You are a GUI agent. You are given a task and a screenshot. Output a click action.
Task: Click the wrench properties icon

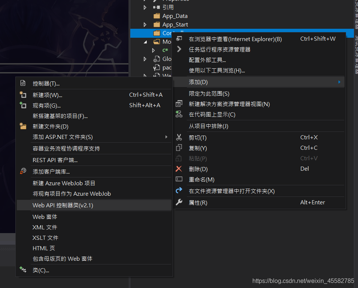(x=179, y=202)
